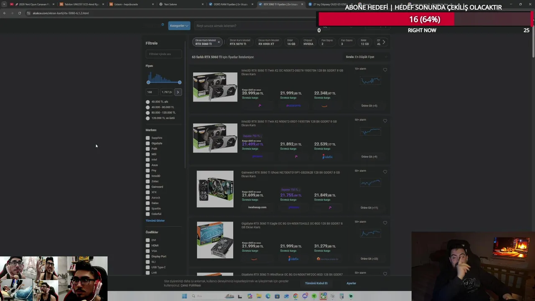Favorite the Gigabyte Eagle OC card

tap(385, 223)
